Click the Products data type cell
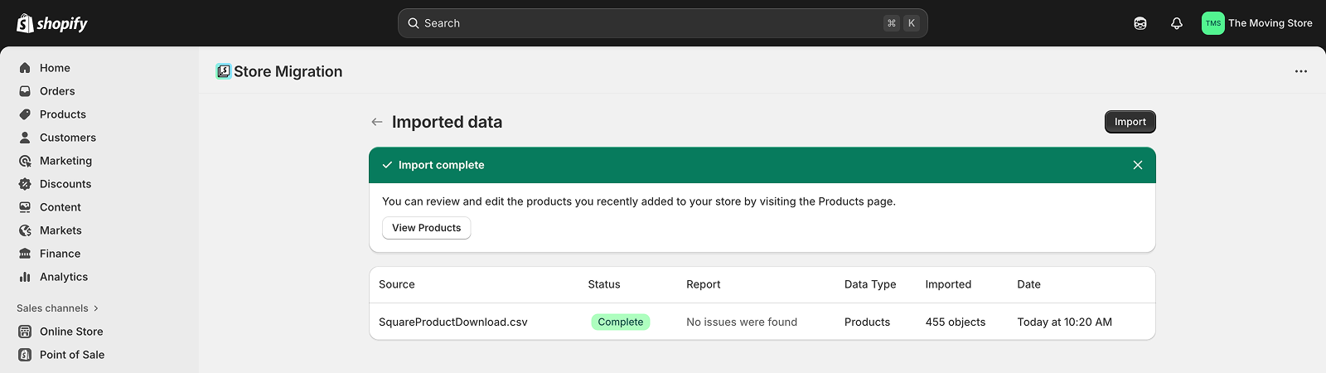 (867, 322)
